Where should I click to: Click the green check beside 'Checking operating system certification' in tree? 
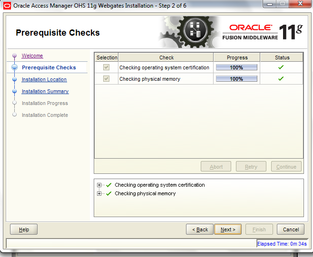pos(109,185)
